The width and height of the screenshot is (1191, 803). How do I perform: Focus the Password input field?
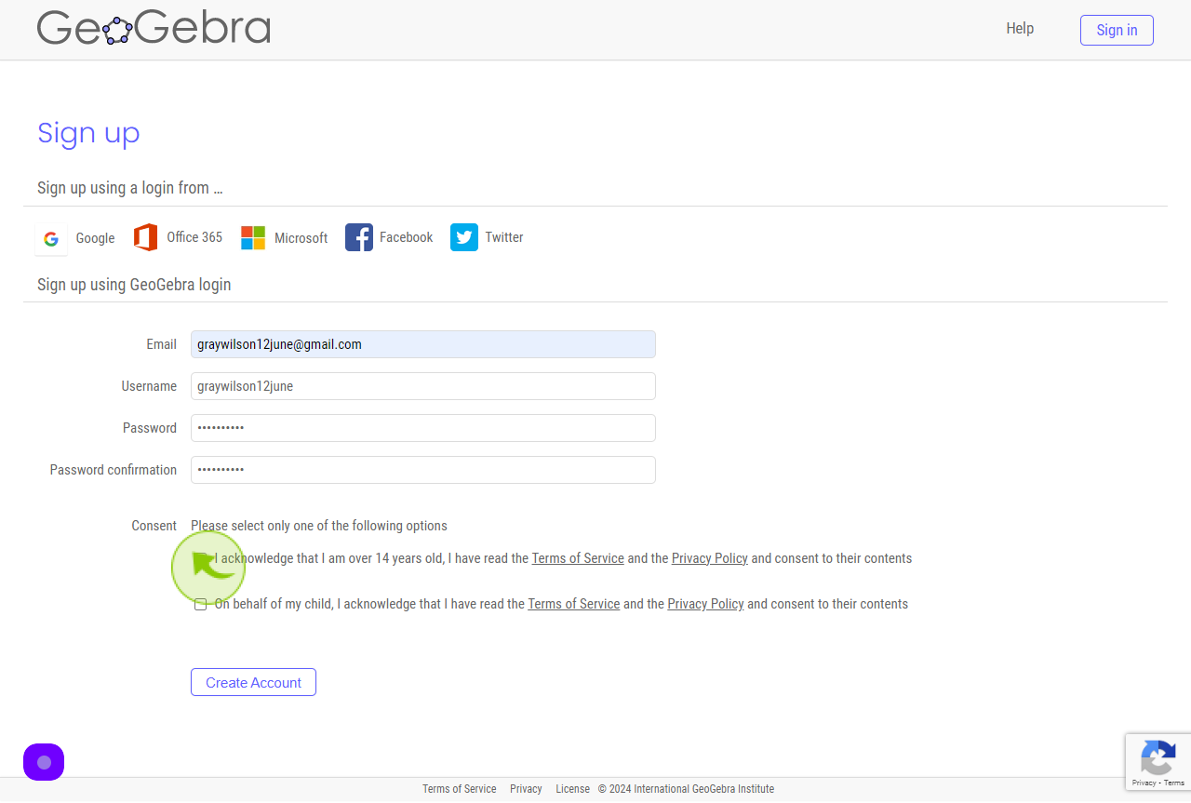423,428
